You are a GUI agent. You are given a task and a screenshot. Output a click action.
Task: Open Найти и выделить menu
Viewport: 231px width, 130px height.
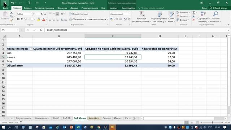click(215, 17)
